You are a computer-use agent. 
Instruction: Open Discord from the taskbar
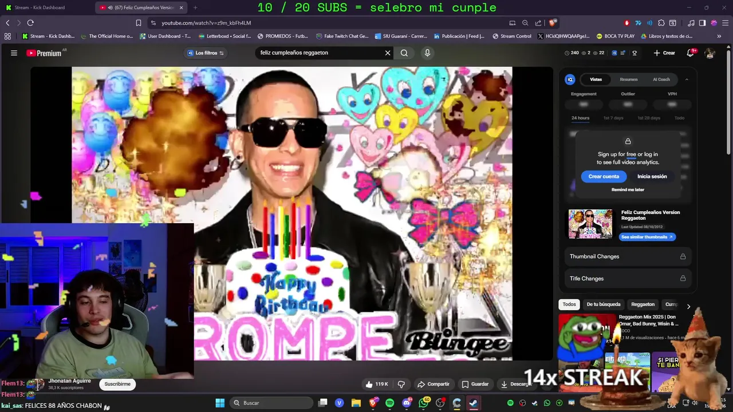click(x=407, y=403)
